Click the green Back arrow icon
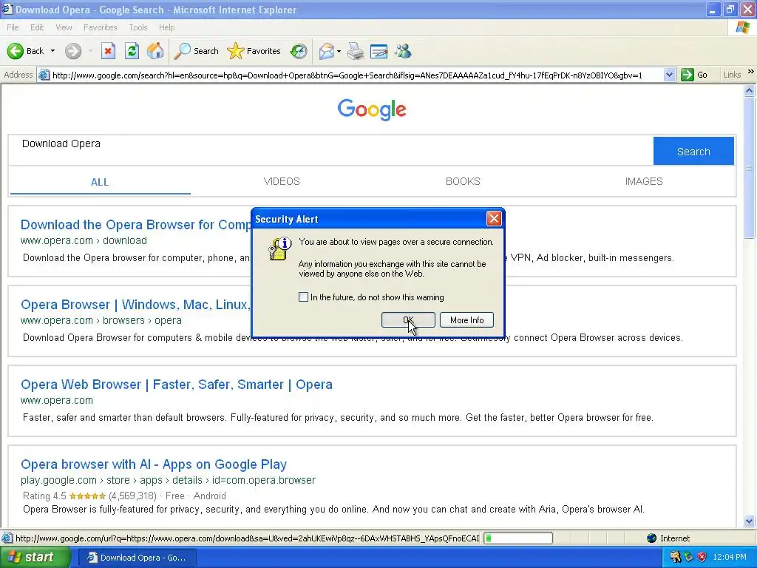This screenshot has width=757, height=568. [x=15, y=51]
